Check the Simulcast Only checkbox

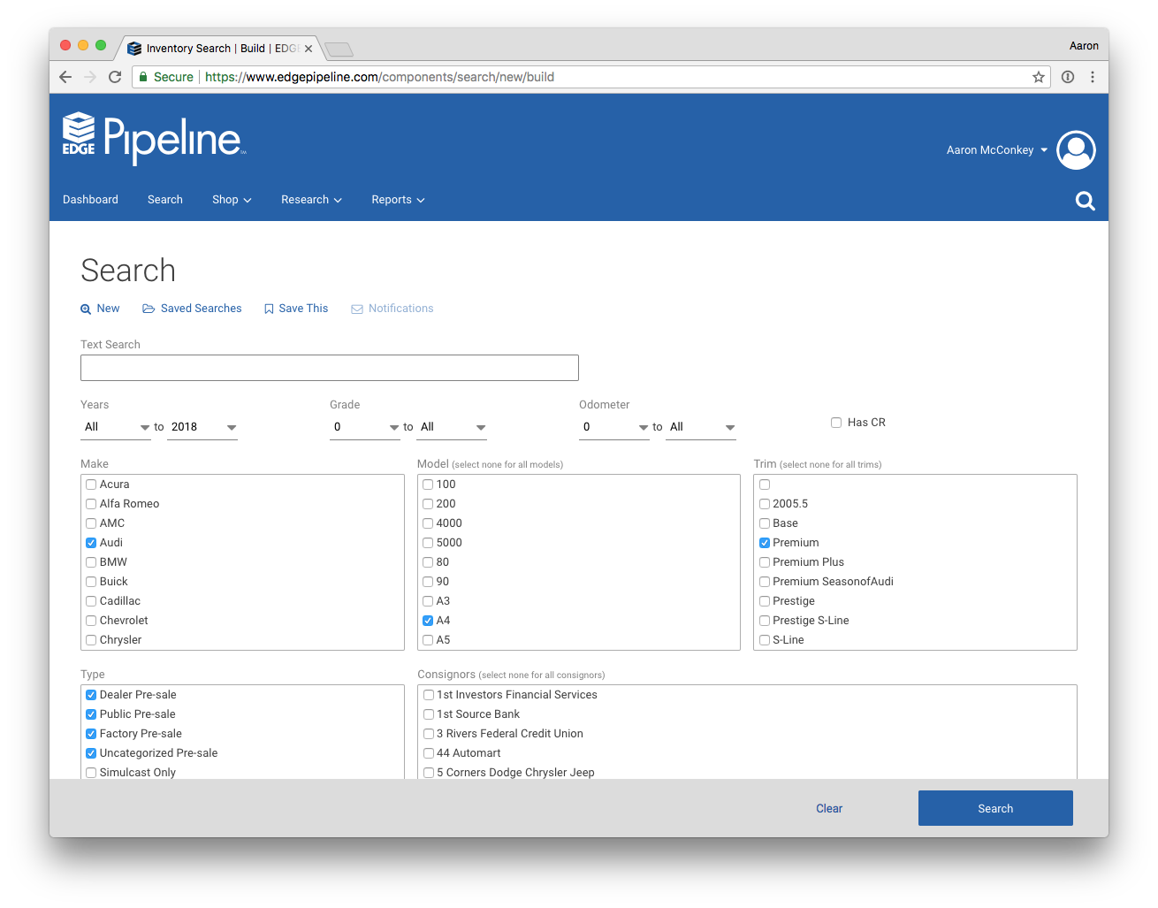91,773
